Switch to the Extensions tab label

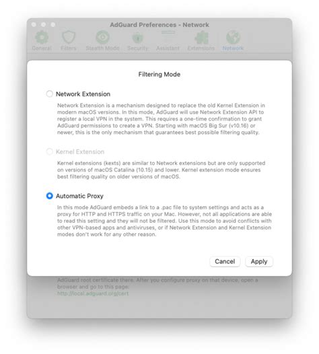201,48
